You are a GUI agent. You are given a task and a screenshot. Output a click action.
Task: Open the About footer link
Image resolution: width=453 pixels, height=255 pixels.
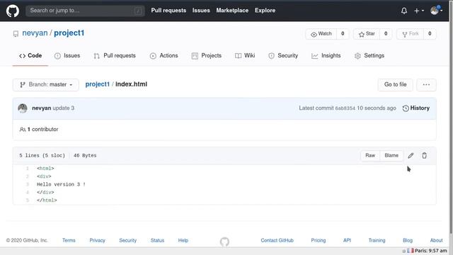tap(436, 240)
